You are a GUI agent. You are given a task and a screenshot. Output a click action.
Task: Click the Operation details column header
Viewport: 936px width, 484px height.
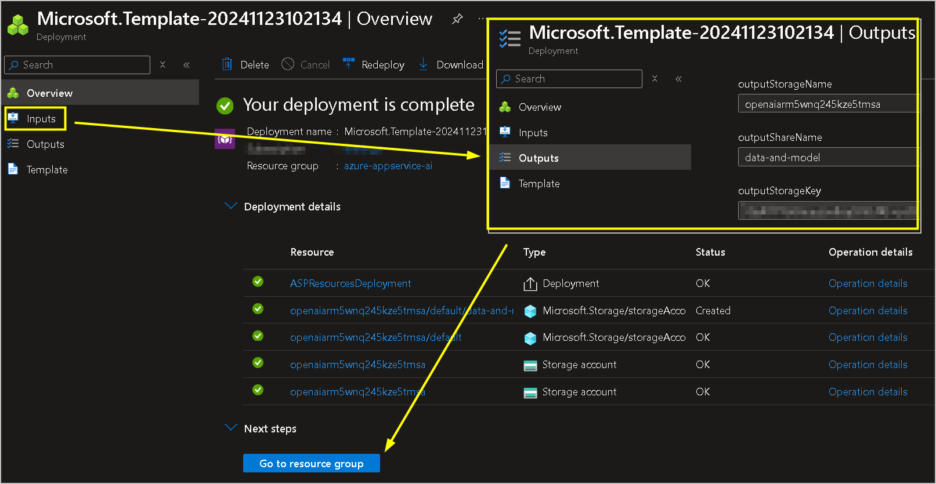pyautogui.click(x=870, y=252)
